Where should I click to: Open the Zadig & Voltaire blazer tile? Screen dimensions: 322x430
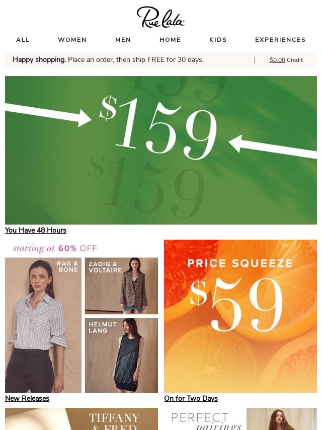pyautogui.click(x=121, y=286)
